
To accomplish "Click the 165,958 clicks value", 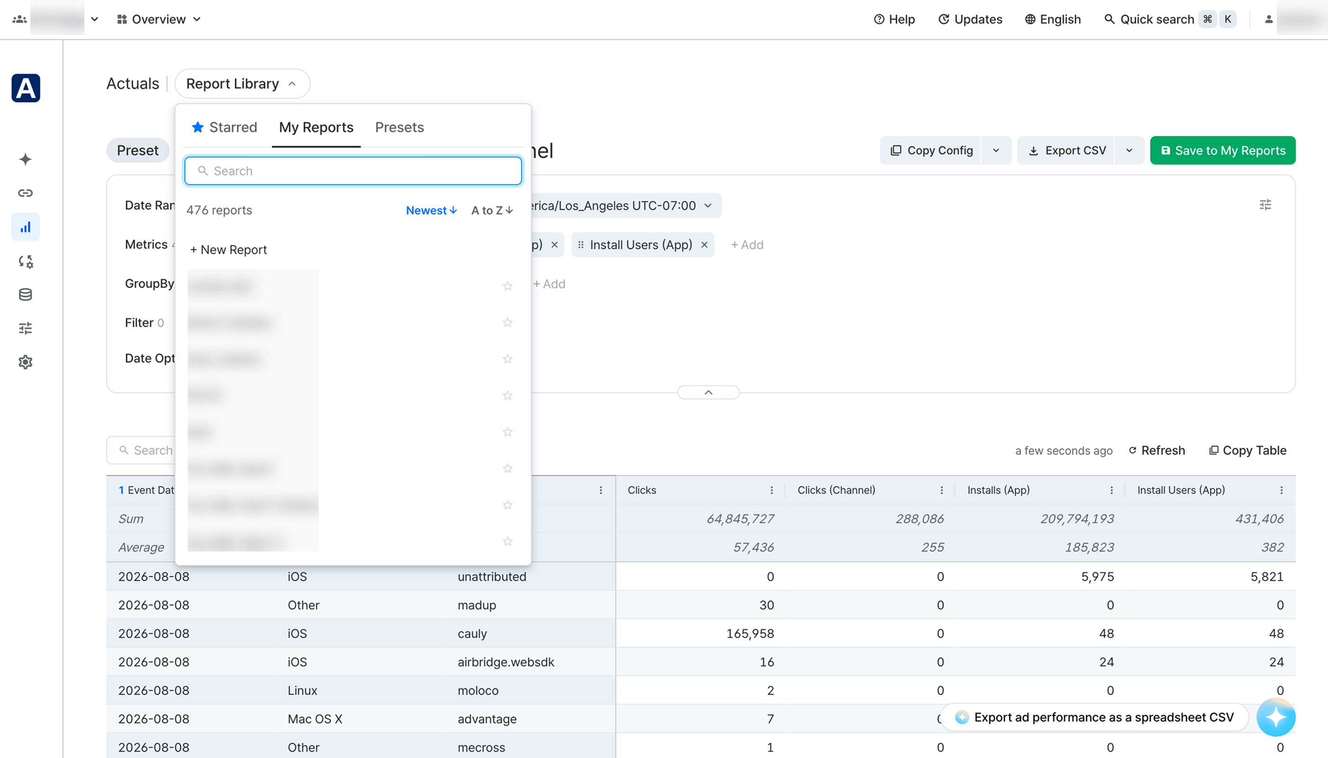I will click(x=750, y=633).
